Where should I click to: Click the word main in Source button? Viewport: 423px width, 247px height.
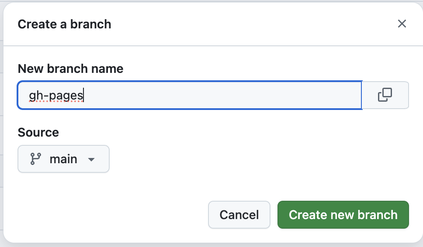click(x=63, y=159)
